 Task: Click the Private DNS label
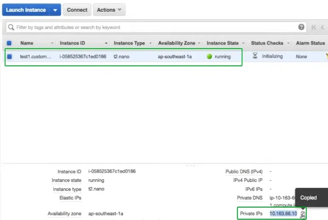[x=249, y=198]
